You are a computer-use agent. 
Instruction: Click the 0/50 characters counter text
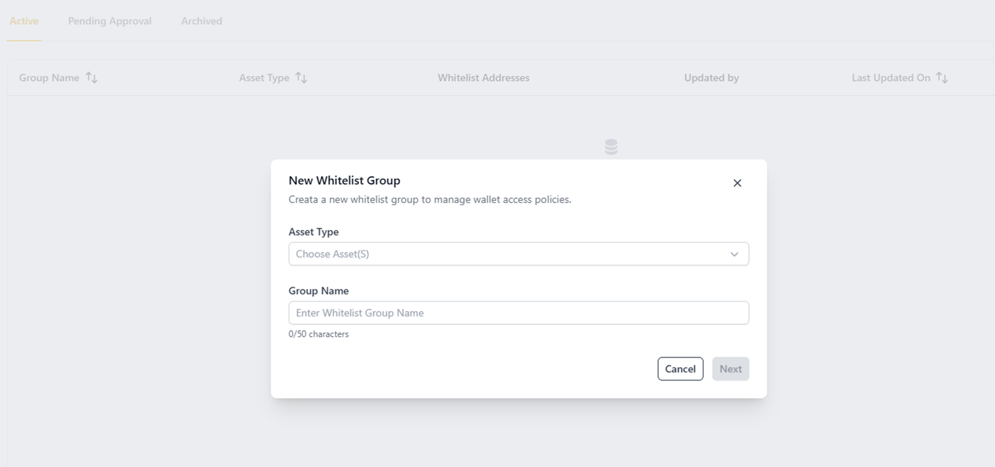[x=318, y=334]
